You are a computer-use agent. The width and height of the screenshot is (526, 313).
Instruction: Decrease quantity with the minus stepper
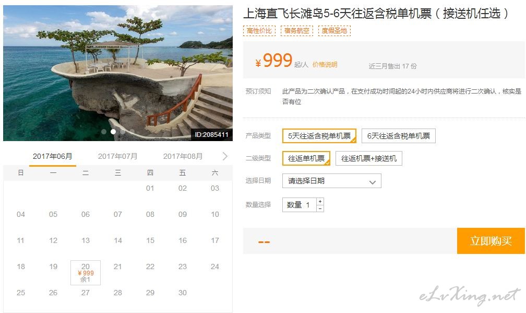pos(320,208)
